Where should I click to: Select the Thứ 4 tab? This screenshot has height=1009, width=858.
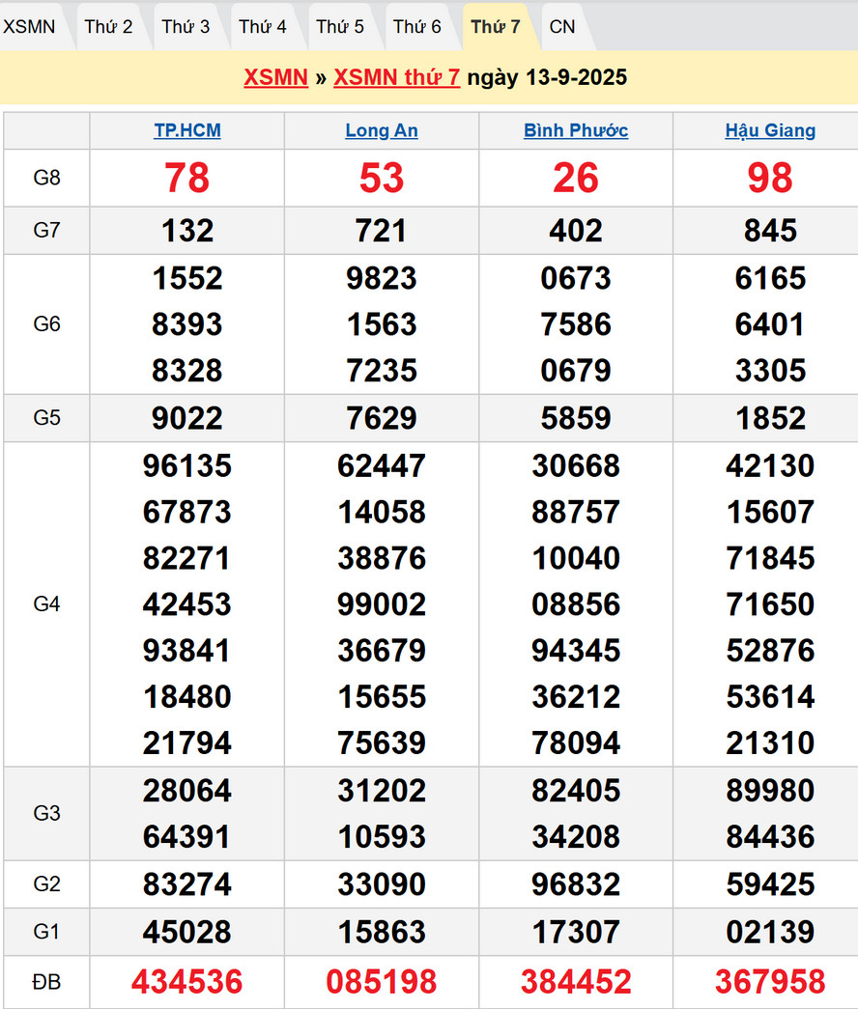point(263,26)
